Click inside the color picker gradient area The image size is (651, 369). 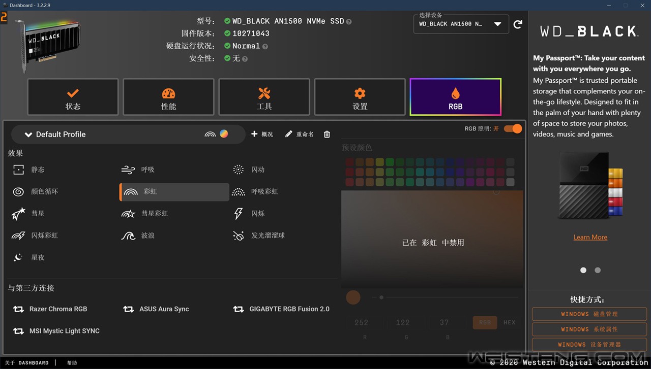pos(432,239)
